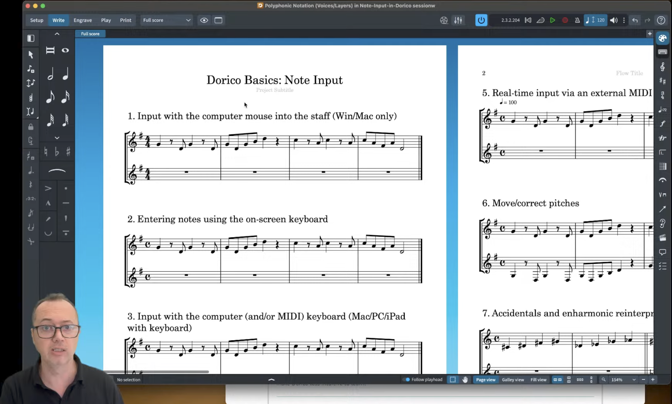Expand the bottom panel disclosure arrow
This screenshot has height=404, width=672.
point(271,380)
